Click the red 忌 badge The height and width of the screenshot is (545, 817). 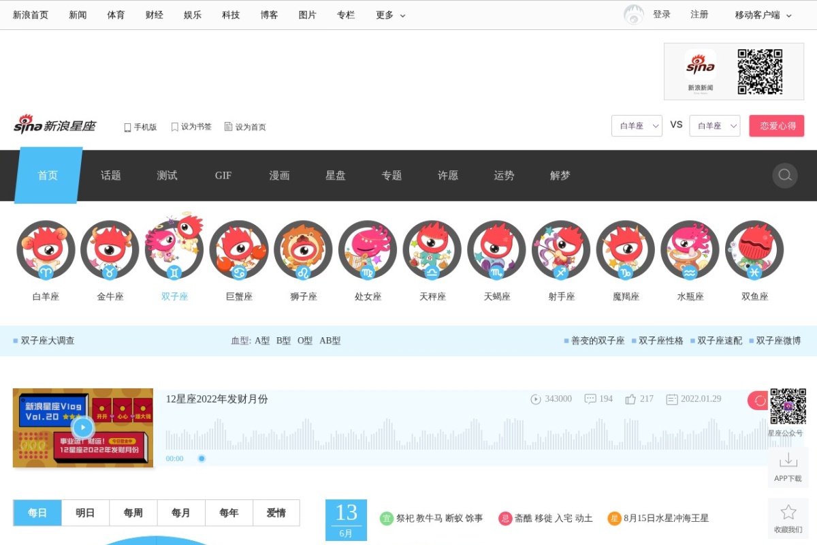pyautogui.click(x=505, y=518)
